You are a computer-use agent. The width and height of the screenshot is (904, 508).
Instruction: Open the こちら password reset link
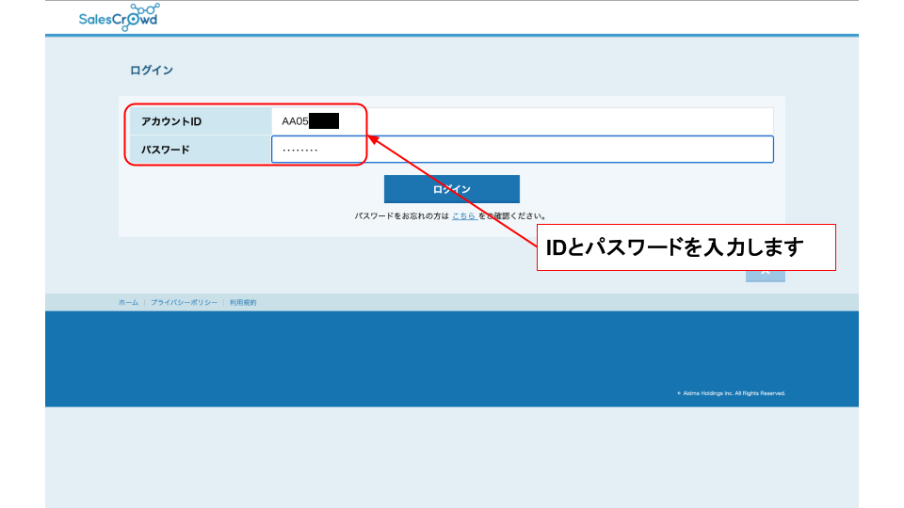463,216
